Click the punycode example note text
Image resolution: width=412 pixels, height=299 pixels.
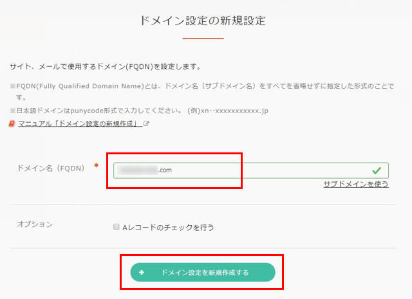[139, 111]
